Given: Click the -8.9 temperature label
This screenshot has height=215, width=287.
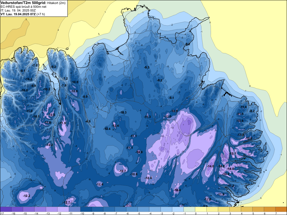Looking at the screenshot, I should coord(85,97).
